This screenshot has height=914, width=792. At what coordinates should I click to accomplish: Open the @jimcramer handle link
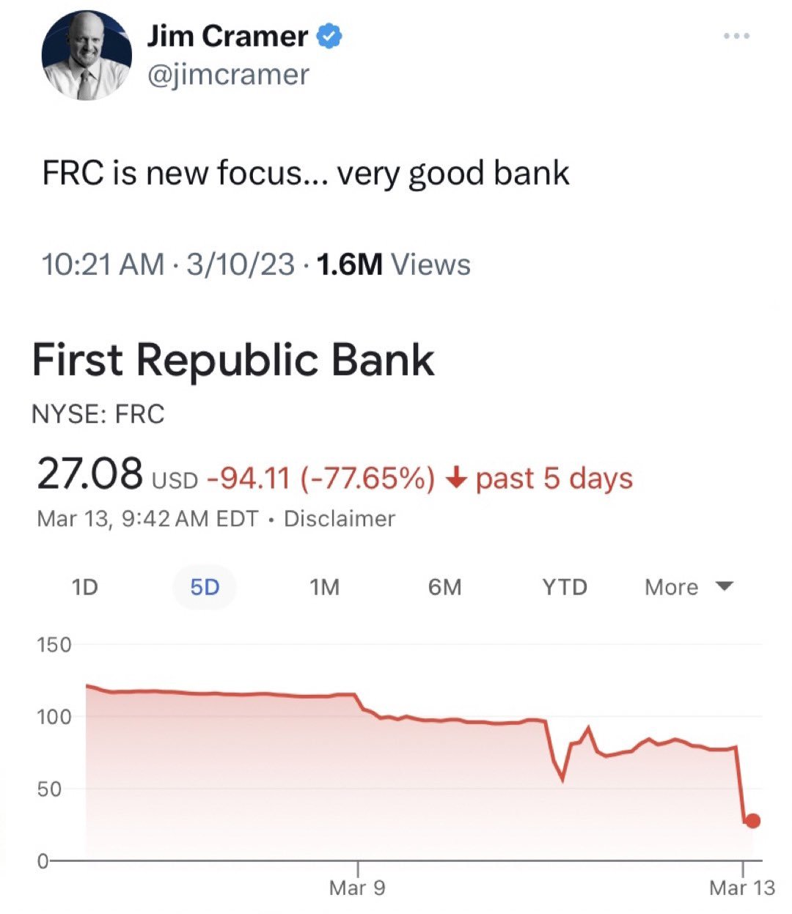pos(229,75)
